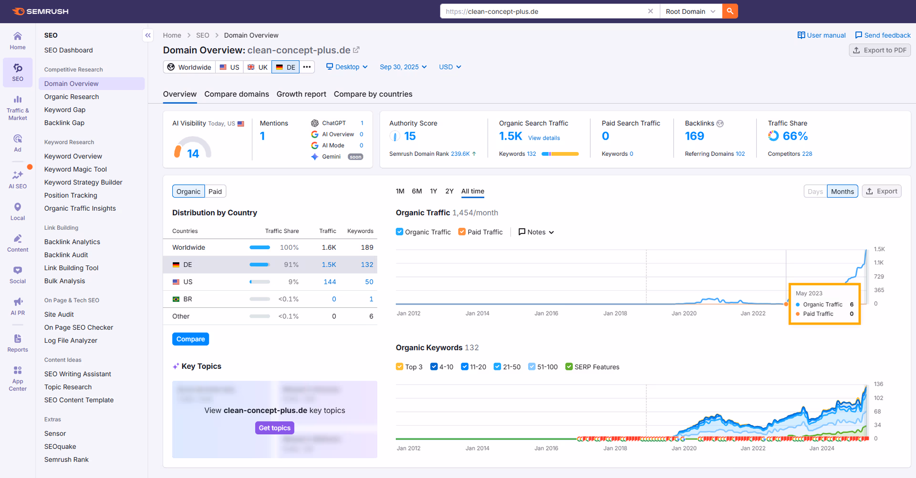Toggle the SERP Features checkbox

[569, 366]
